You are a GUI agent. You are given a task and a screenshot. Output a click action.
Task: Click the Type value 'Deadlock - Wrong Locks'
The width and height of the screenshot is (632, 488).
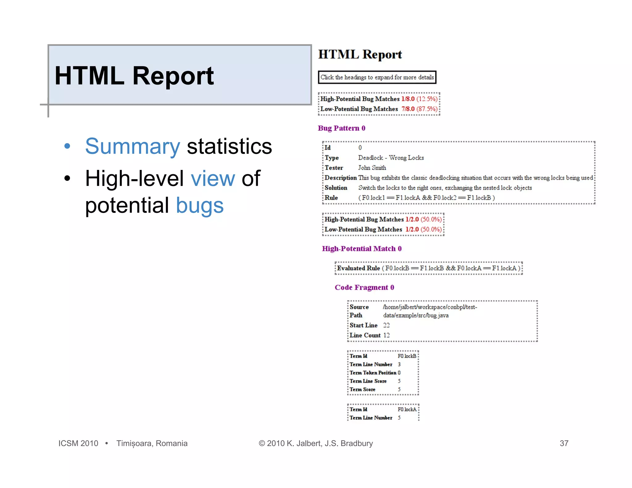(391, 158)
